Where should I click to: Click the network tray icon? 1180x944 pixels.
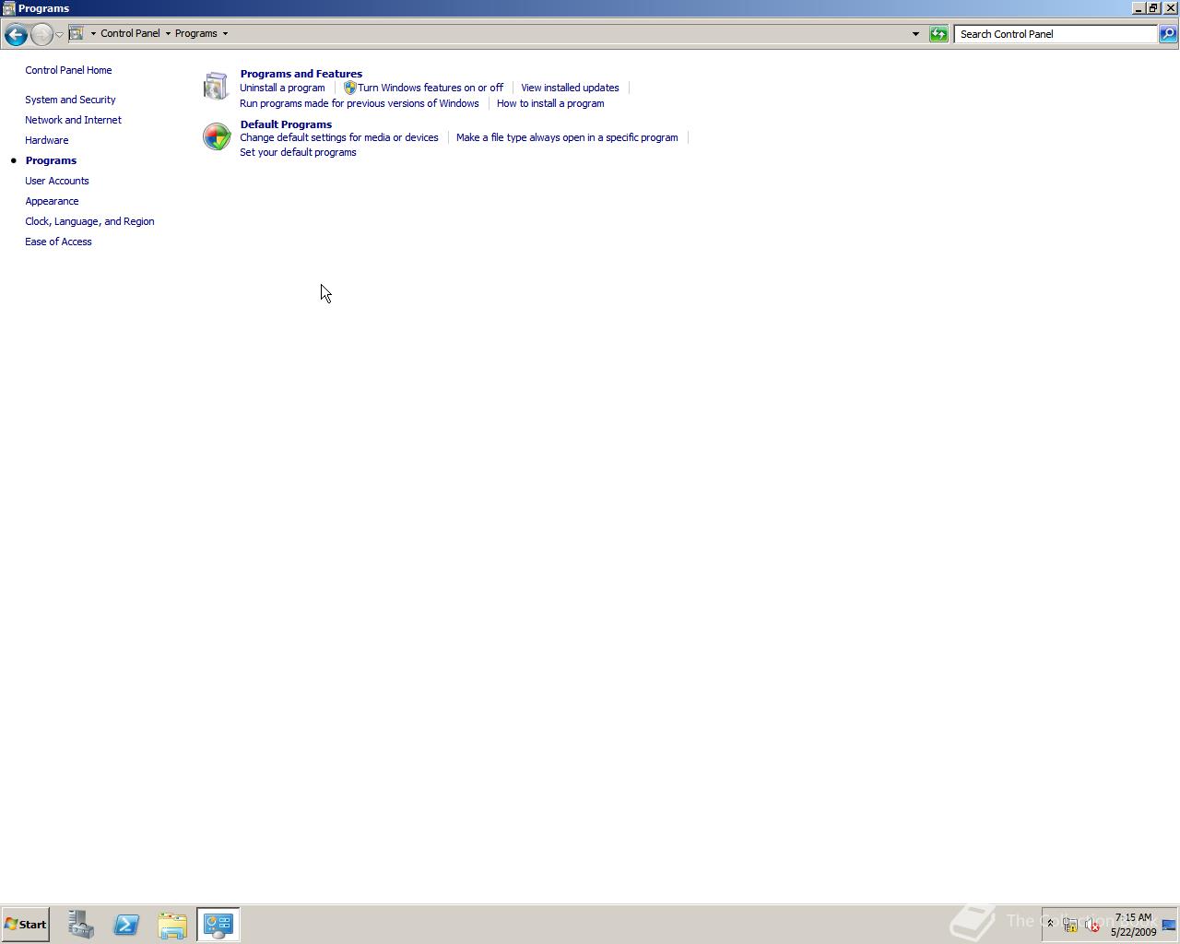tap(1070, 925)
